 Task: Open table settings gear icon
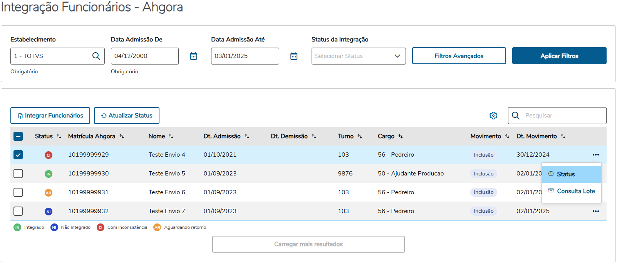[493, 116]
